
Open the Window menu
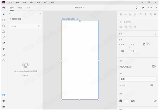pos(45,2)
